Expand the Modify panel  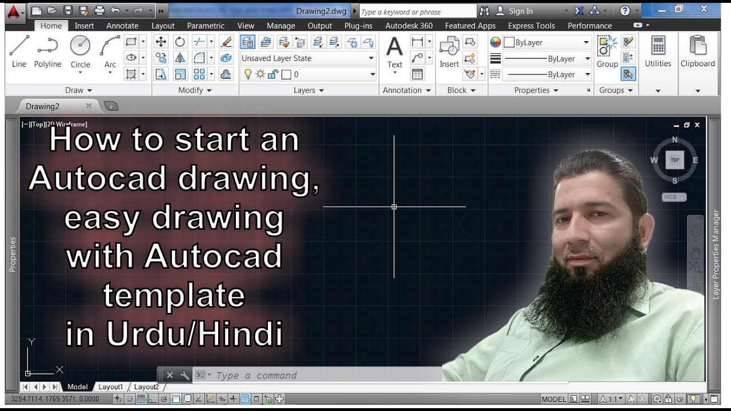(x=195, y=90)
